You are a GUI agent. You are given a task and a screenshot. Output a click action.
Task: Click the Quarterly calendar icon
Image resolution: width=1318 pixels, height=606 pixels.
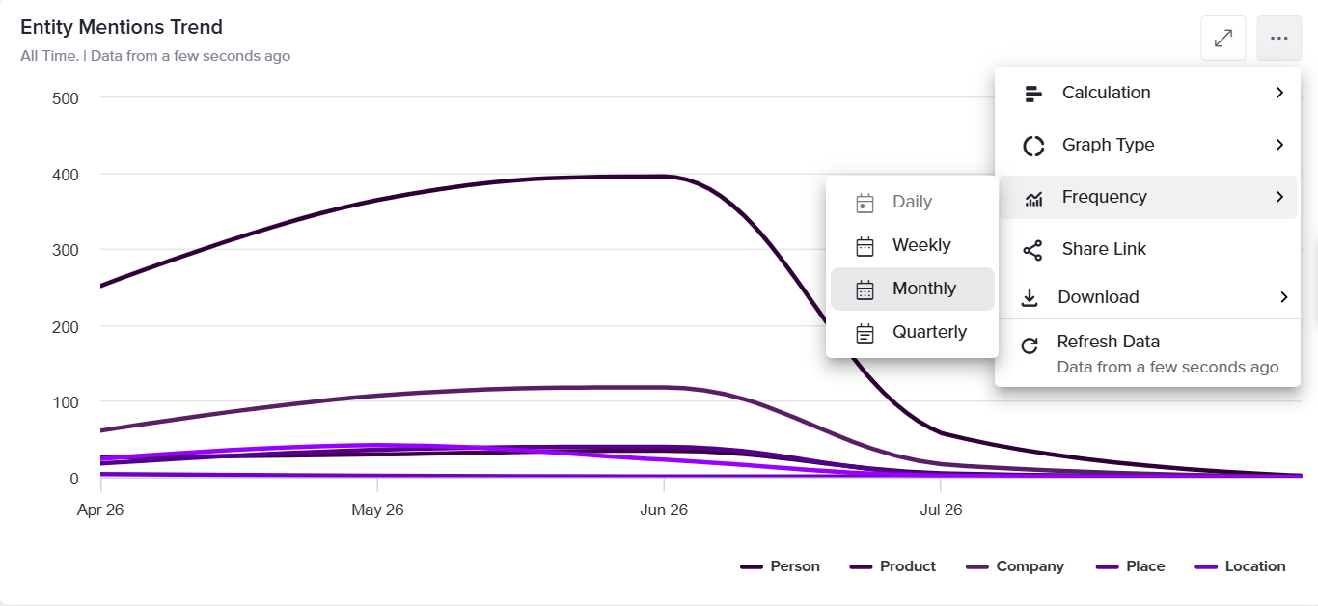coord(865,333)
